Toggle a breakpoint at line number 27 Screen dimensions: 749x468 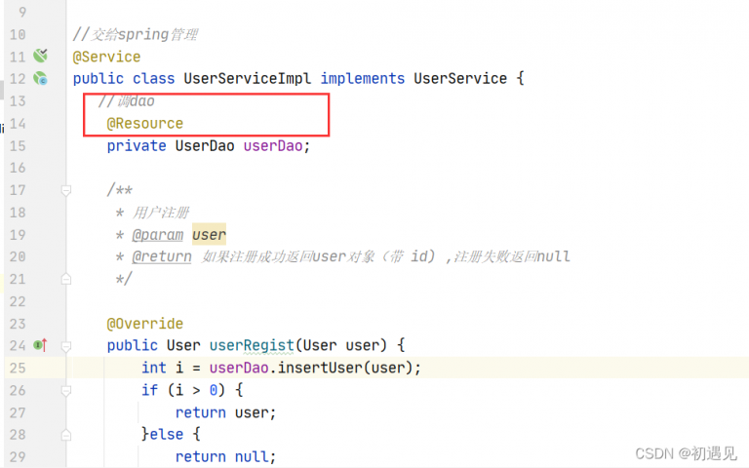[x=17, y=412]
